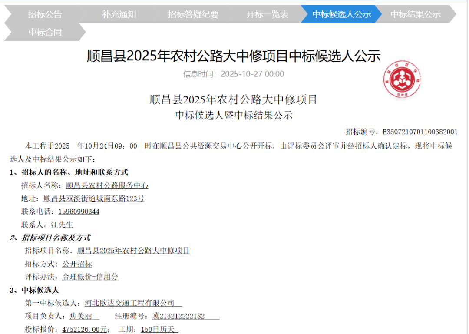Click the phone number 15960990344
This screenshot has height=334, width=469.
pyautogui.click(x=79, y=212)
